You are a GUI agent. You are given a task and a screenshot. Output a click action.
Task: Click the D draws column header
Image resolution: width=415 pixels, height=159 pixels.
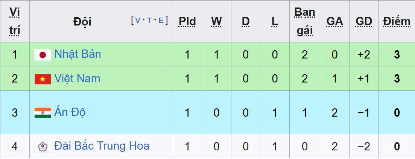tap(246, 22)
